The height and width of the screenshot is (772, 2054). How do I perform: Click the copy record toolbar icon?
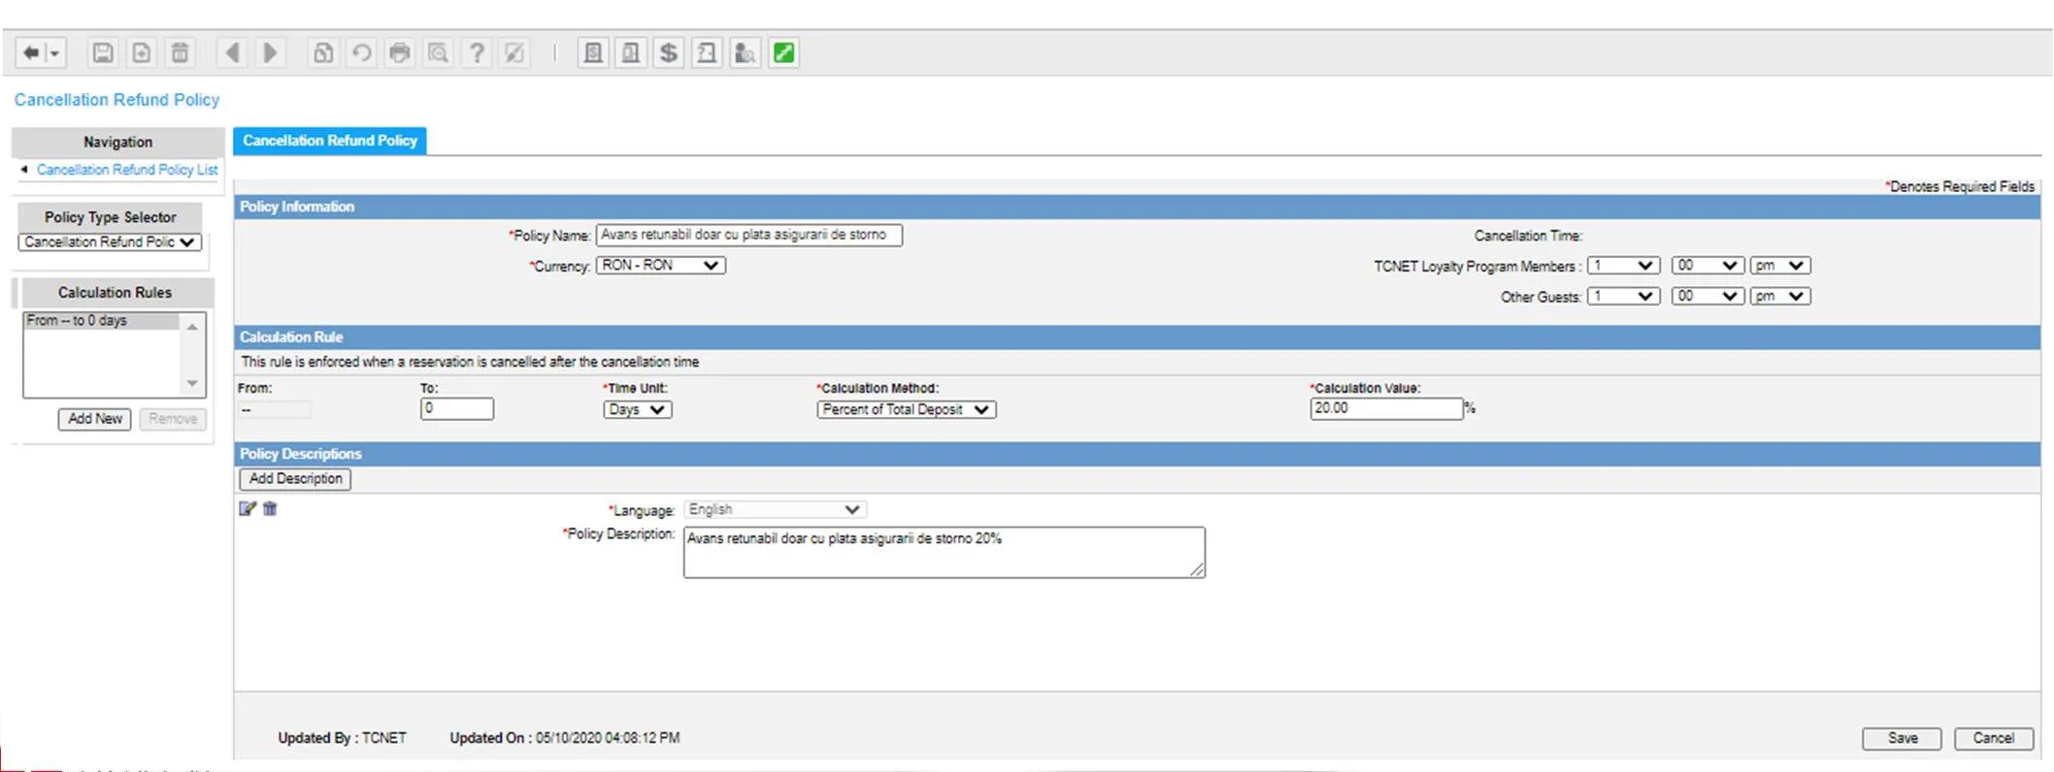[x=322, y=53]
